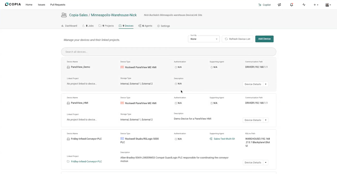Expand the PanelView_HMI Device Details dropdown arrow
This screenshot has height=174, width=337.
pos(266,120)
